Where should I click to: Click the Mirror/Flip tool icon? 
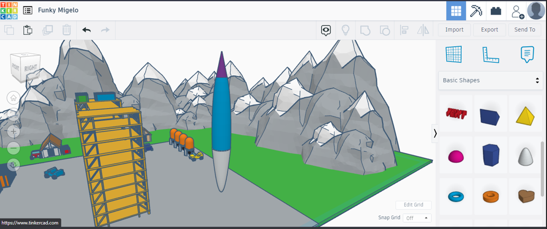423,30
